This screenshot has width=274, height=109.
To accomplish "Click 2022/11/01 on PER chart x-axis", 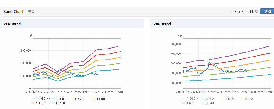I will point(82,92).
